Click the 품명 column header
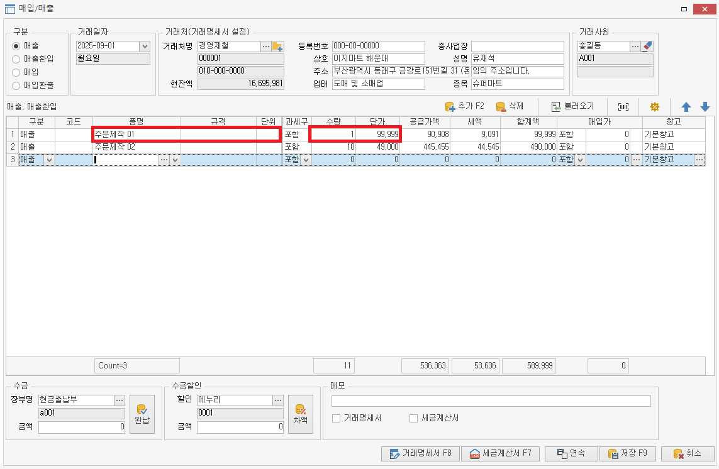 coord(137,122)
